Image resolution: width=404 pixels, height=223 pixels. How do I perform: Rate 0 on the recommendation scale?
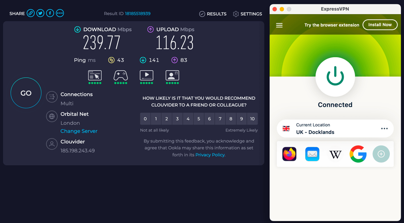[145, 119]
